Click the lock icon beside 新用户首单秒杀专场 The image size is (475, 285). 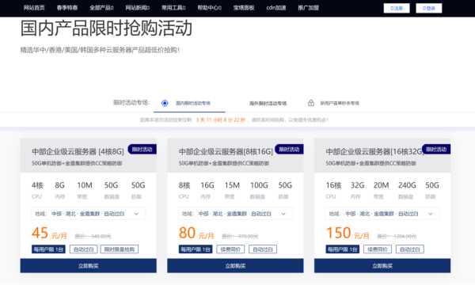pyautogui.click(x=311, y=103)
